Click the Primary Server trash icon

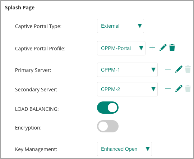pyautogui.click(x=188, y=69)
